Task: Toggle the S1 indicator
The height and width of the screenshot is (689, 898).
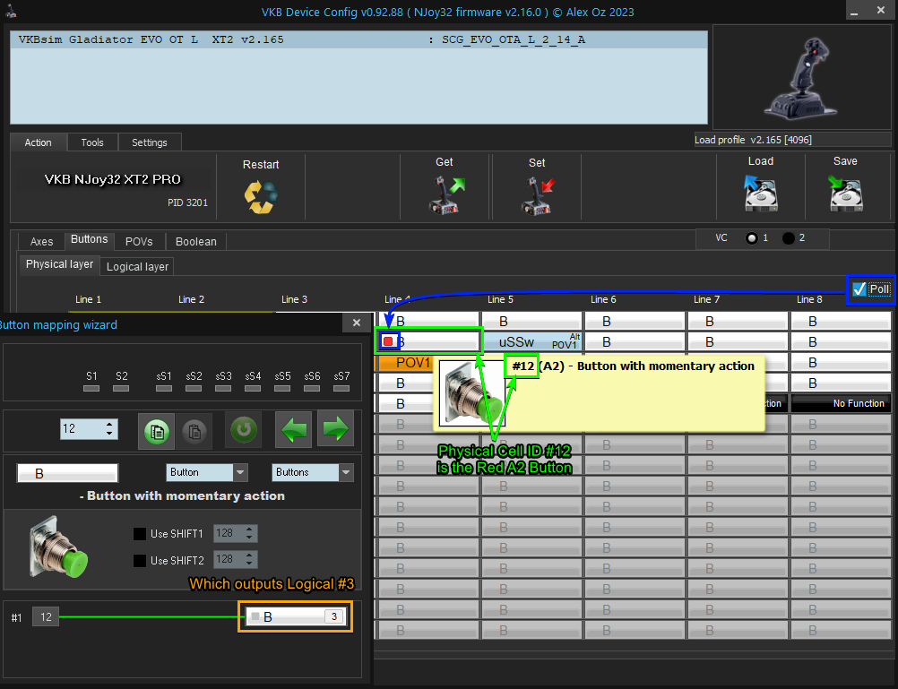Action: (91, 388)
